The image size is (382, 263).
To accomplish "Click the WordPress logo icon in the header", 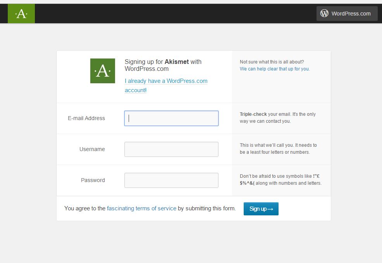I will click(x=324, y=14).
